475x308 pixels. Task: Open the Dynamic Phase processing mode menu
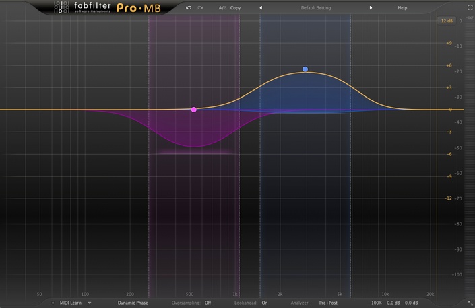(133, 303)
